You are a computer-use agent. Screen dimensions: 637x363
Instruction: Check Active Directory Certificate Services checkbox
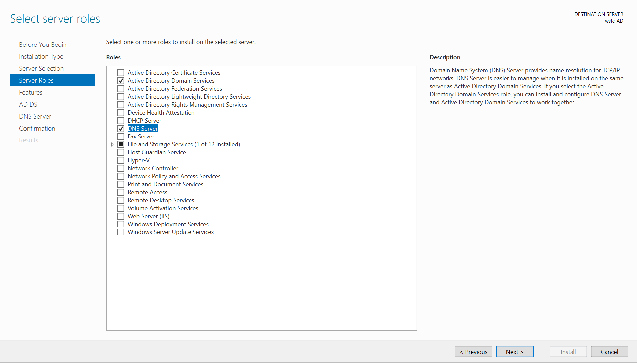pos(121,73)
